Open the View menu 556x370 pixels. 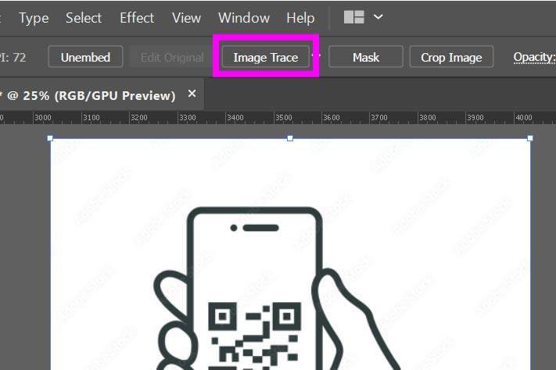pos(187,18)
